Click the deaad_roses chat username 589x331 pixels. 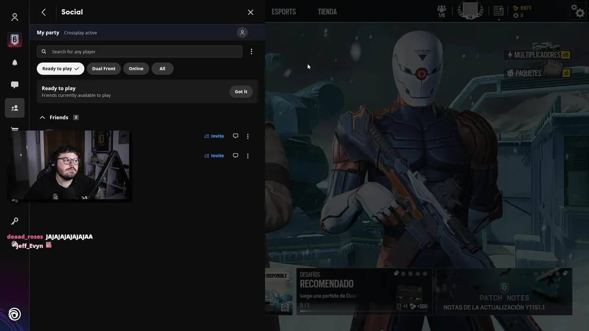(25, 237)
